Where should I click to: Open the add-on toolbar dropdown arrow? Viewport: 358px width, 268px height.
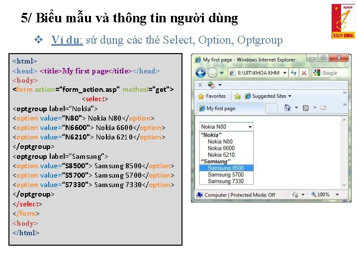[220, 85]
